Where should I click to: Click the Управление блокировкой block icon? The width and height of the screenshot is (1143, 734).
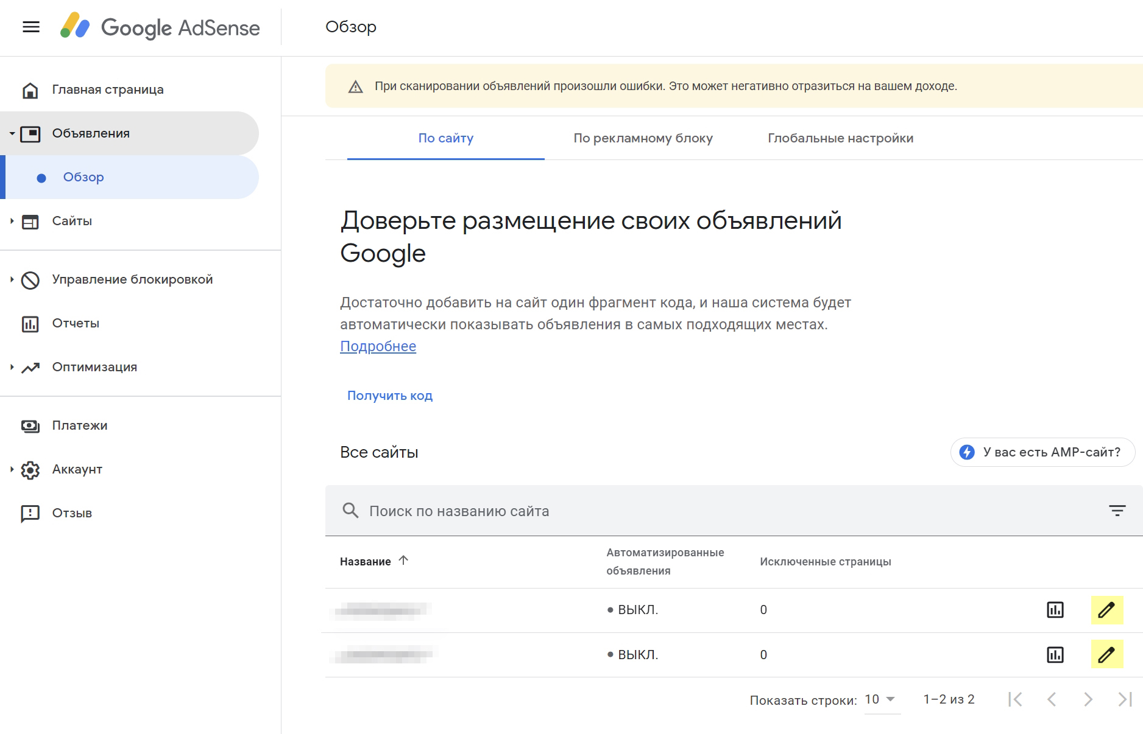point(30,280)
